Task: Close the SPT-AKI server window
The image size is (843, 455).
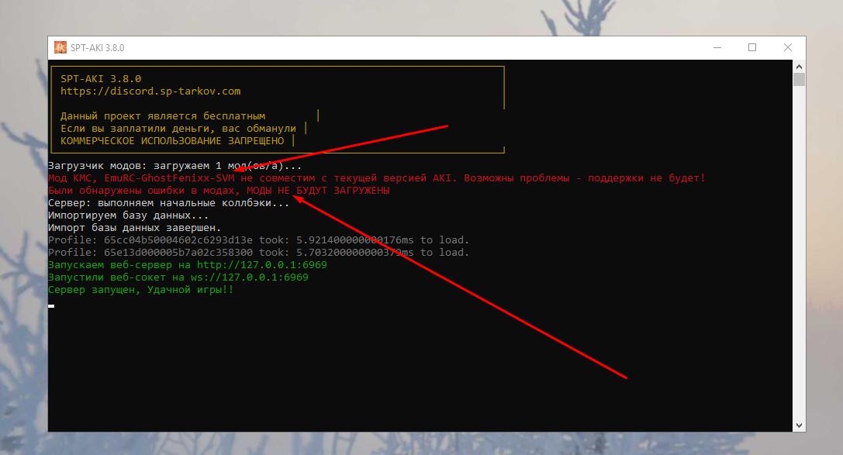Action: click(x=787, y=47)
